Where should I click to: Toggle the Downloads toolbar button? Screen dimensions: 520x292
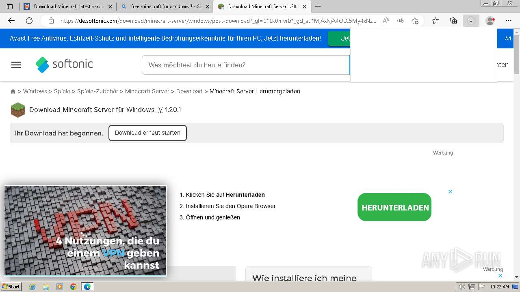coord(471,21)
